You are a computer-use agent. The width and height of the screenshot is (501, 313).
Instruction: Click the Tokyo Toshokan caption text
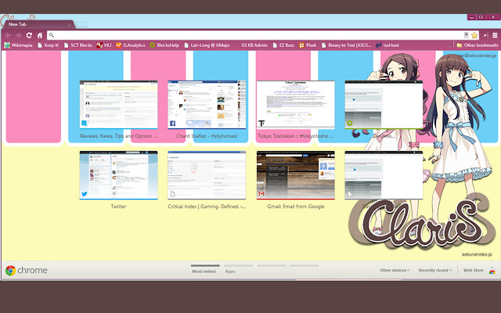(x=296, y=136)
